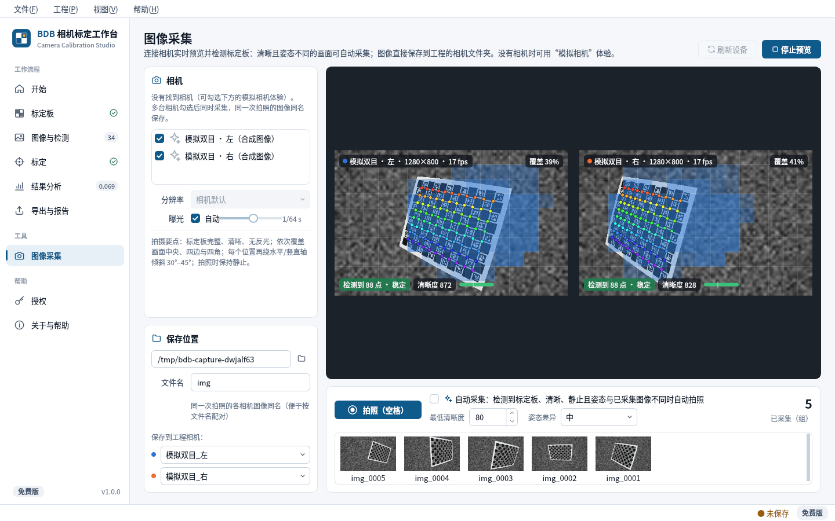
Task: Click the home icon beside 开始
Action: [19, 89]
